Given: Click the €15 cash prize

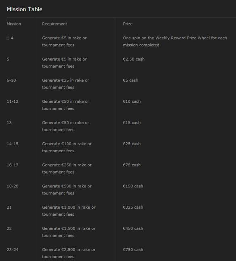Looking at the screenshot, I should point(132,123).
